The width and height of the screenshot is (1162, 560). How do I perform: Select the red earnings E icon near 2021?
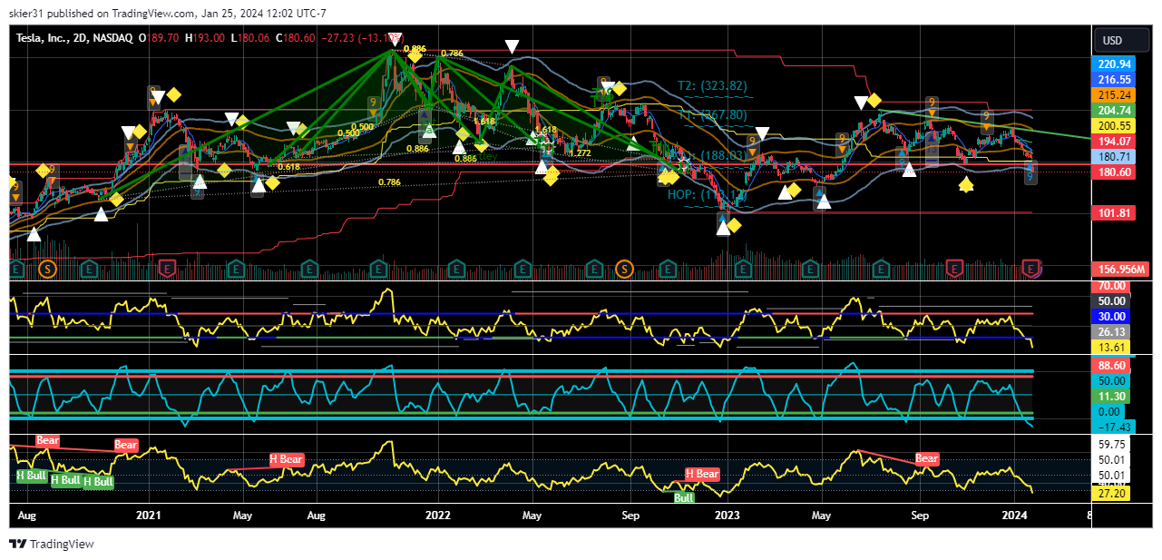tap(167, 269)
